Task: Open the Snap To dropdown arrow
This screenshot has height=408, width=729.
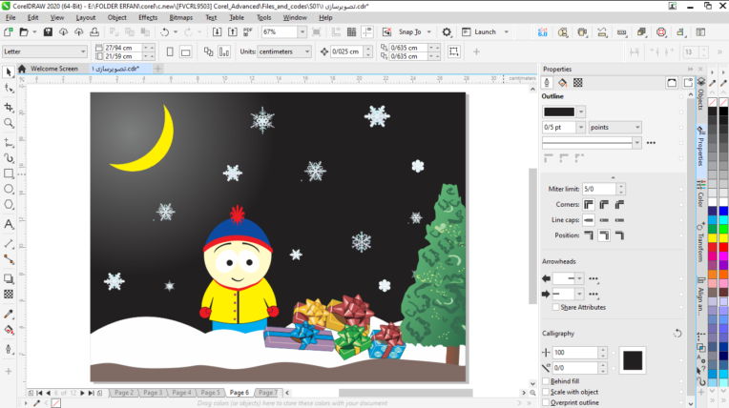Action: pos(428,32)
